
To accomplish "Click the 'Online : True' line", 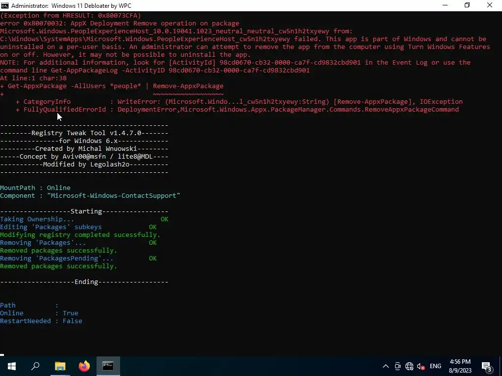I will click(39, 313).
